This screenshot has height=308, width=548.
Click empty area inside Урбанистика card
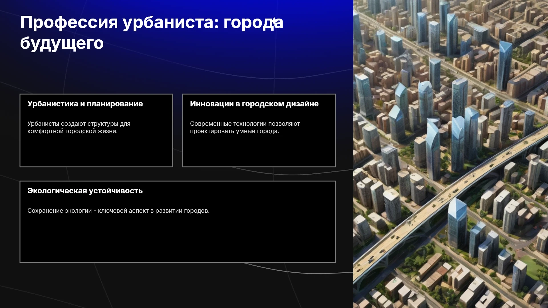click(96, 151)
